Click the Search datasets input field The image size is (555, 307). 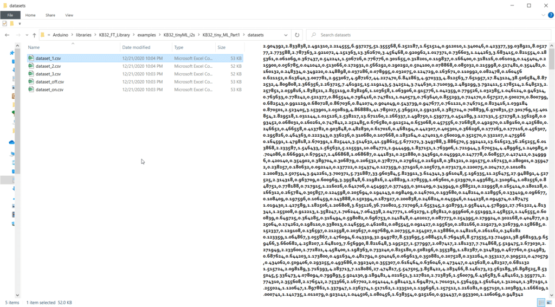pos(428,35)
